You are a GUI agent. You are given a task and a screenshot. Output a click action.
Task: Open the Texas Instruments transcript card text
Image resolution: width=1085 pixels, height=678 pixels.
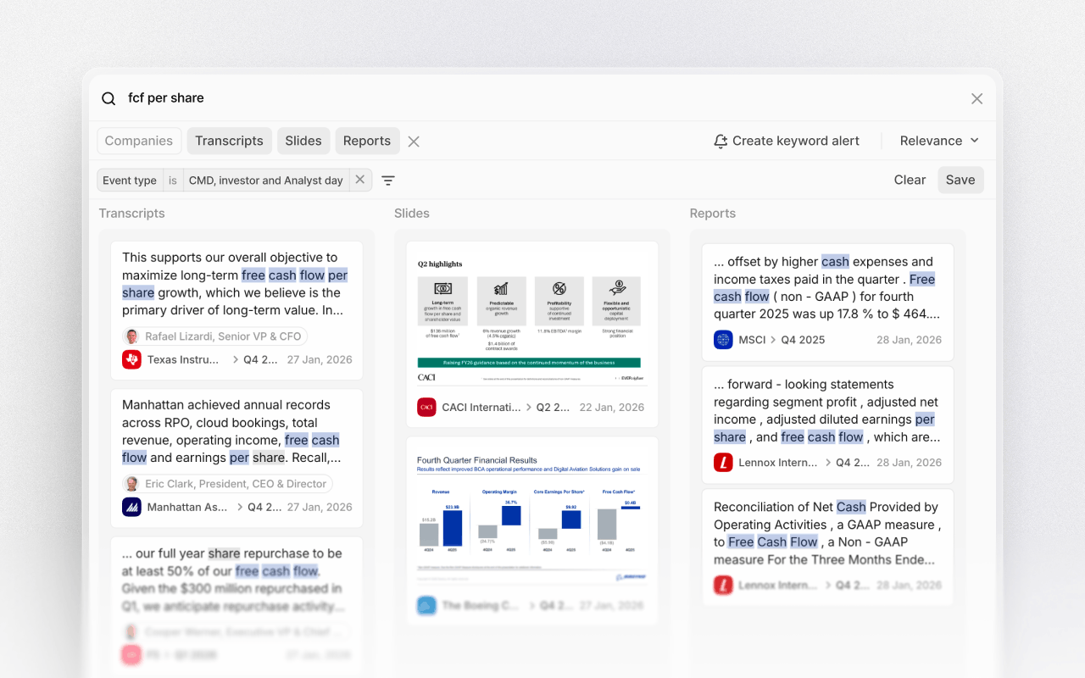[x=235, y=284]
